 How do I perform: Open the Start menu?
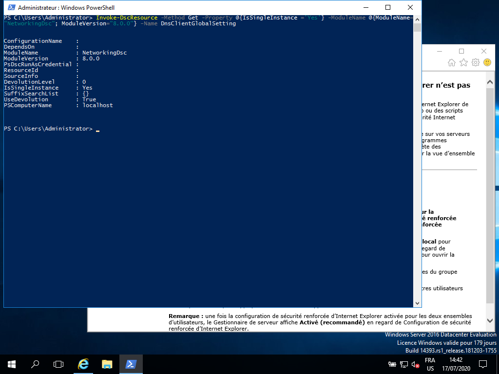11,364
